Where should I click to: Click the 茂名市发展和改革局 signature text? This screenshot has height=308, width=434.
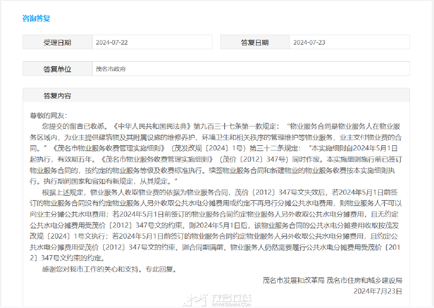pyautogui.click(x=294, y=280)
